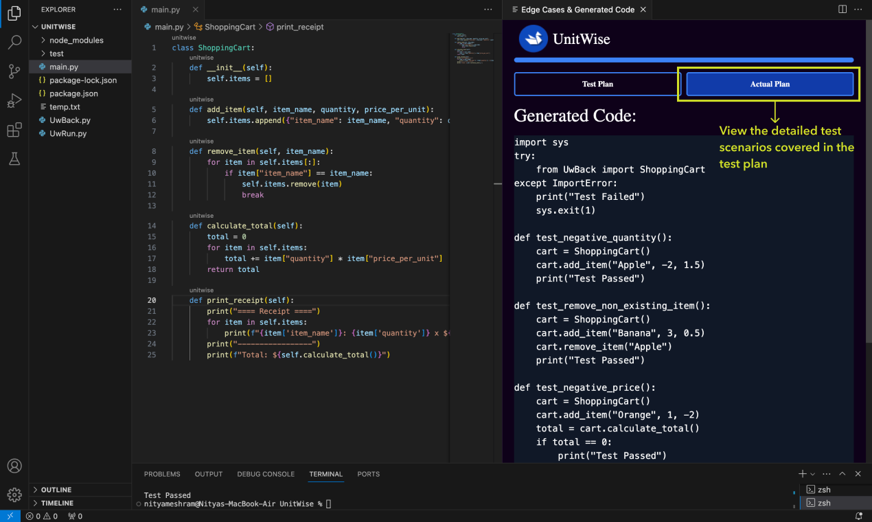Collapse the UNITWISE folder section

[80, 27]
